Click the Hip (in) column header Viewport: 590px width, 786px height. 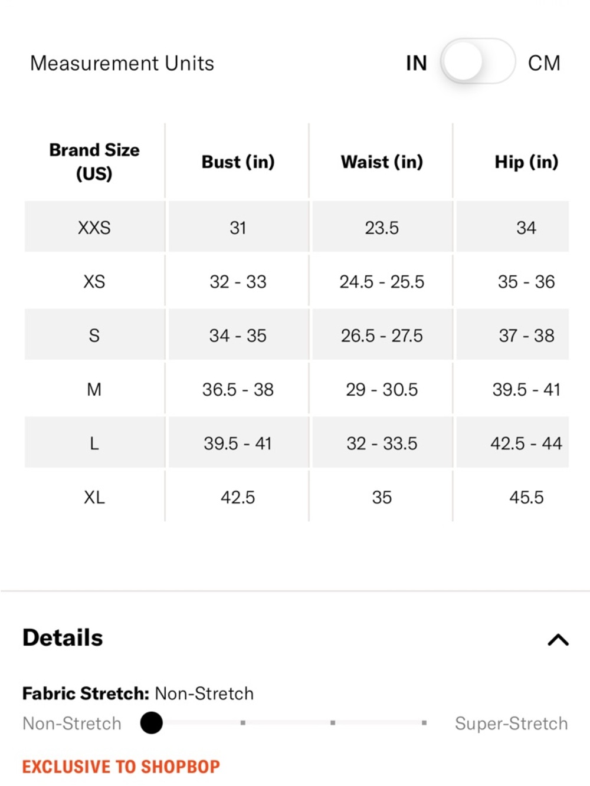526,162
